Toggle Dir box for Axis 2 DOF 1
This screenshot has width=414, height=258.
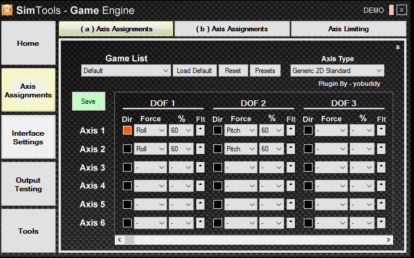coord(127,148)
